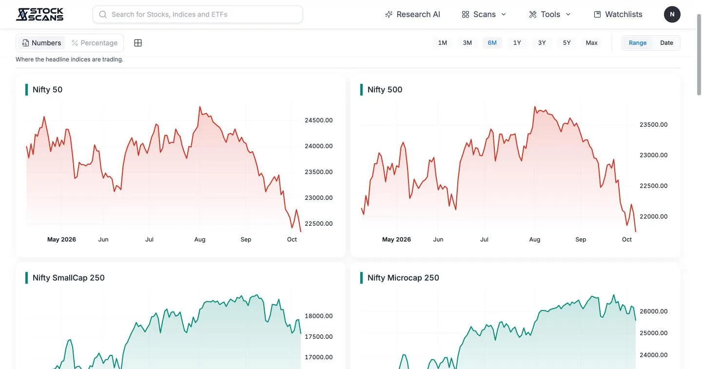
Task: Select the Range mode toggle
Action: point(638,43)
